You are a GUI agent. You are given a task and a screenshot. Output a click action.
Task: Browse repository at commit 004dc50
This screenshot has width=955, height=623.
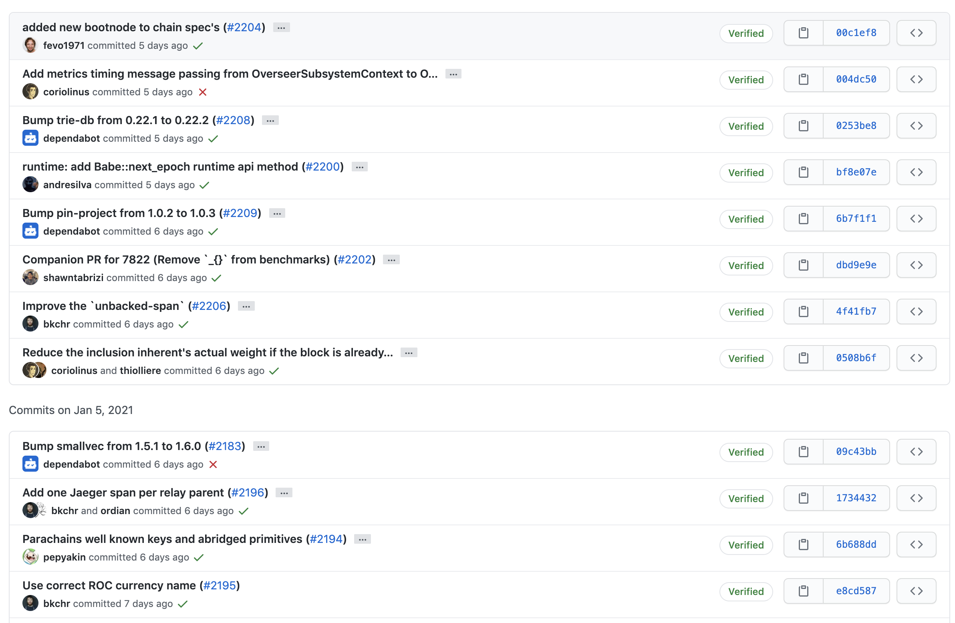click(916, 79)
